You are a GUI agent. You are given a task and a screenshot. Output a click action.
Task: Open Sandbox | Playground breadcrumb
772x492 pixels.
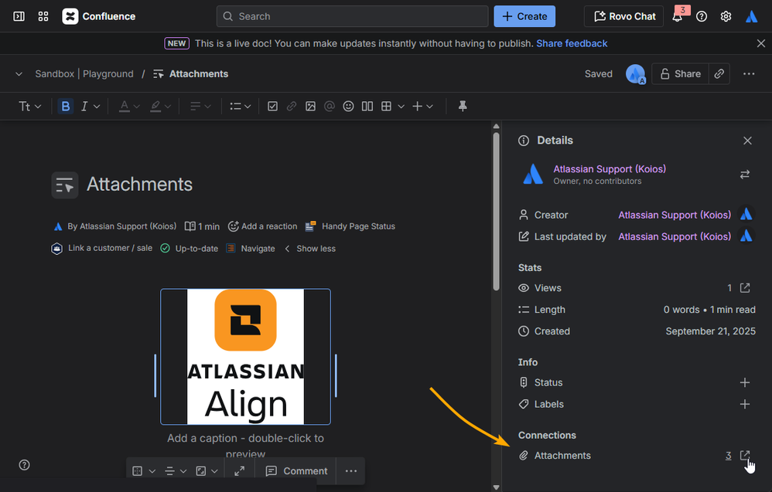click(84, 73)
